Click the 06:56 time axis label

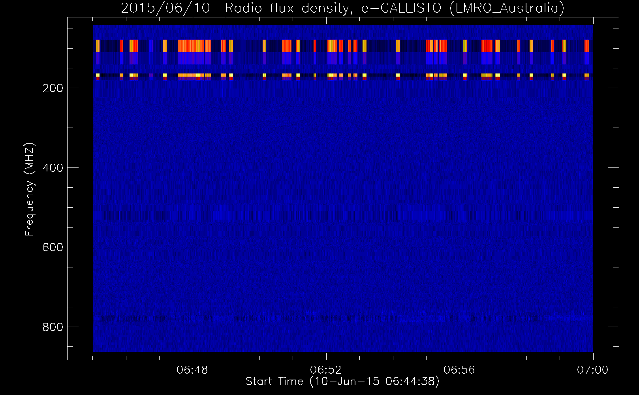(x=459, y=370)
